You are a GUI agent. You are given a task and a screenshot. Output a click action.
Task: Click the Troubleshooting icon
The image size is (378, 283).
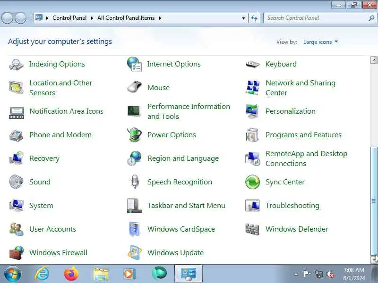(x=252, y=206)
